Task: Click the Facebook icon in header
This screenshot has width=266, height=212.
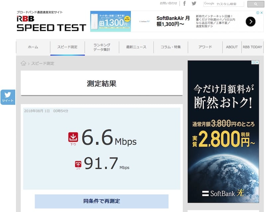Action: [185, 3]
